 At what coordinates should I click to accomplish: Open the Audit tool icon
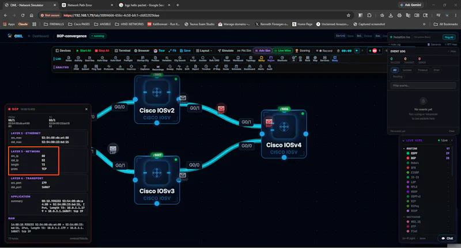(x=269, y=67)
